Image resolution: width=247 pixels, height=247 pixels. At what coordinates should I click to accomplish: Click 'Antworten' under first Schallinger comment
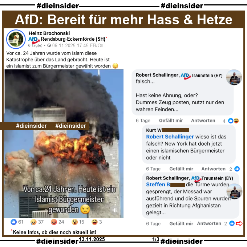[203, 121]
